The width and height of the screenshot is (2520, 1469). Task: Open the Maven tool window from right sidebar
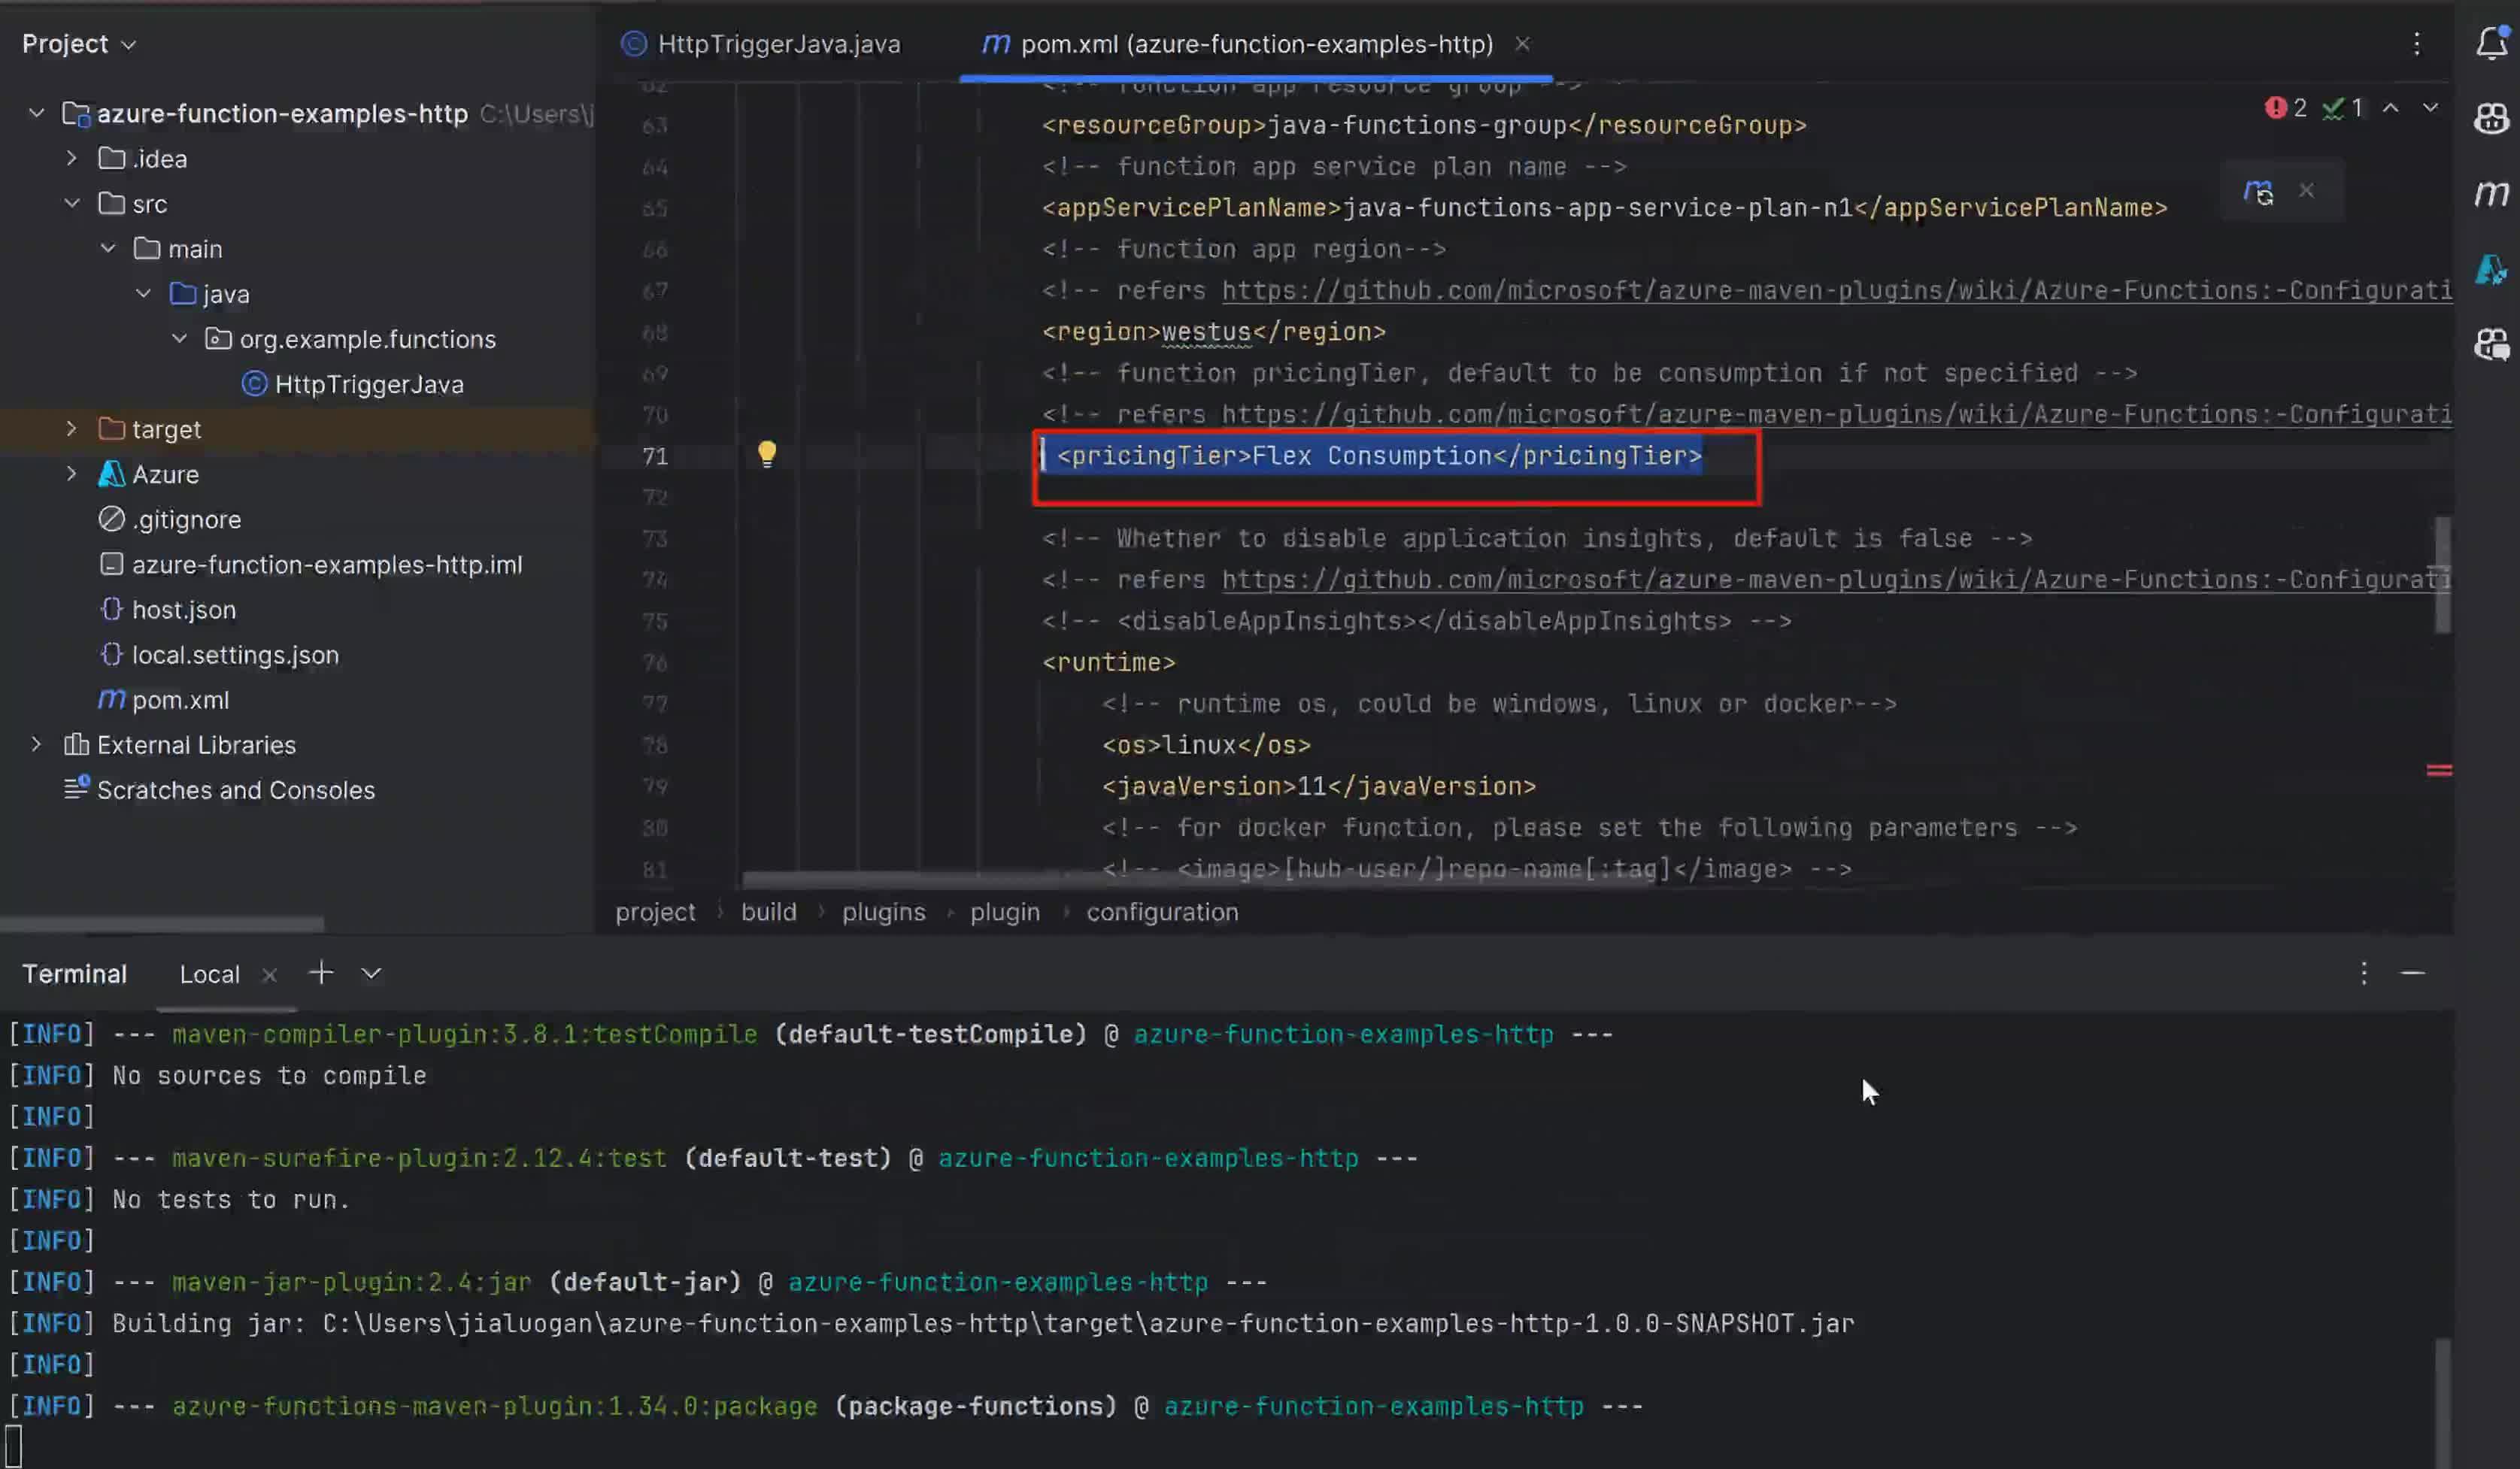pos(2494,194)
